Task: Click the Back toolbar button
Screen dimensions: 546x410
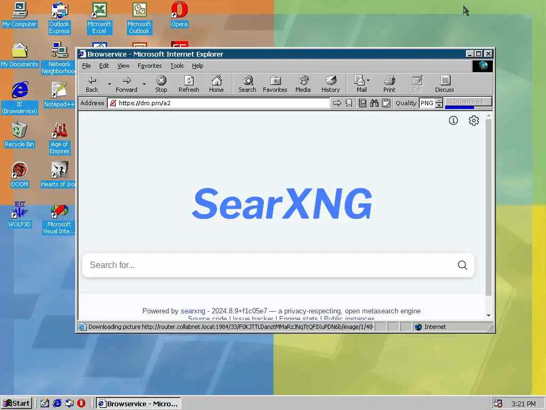Action: pos(92,84)
